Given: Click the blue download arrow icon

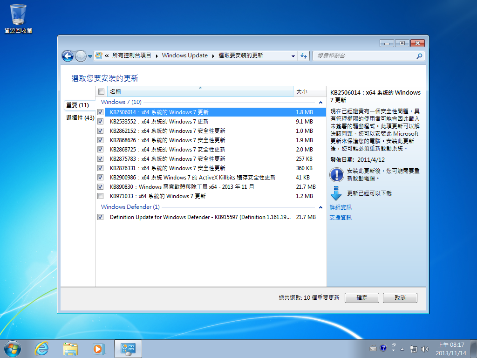Looking at the screenshot, I should point(336,193).
